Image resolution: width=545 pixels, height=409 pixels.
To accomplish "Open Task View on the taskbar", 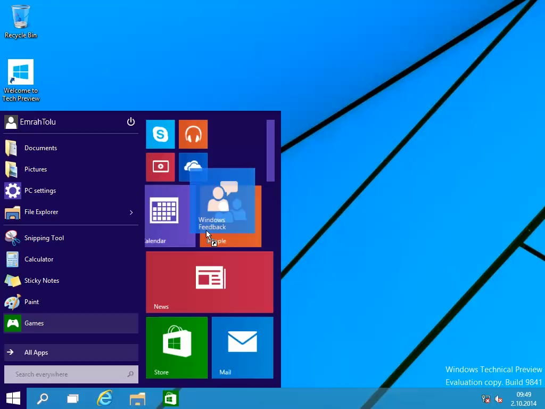I will (72, 398).
